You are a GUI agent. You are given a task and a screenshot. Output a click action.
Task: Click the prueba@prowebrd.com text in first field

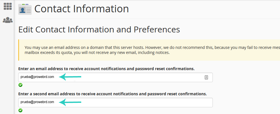pyautogui.click(x=37, y=77)
